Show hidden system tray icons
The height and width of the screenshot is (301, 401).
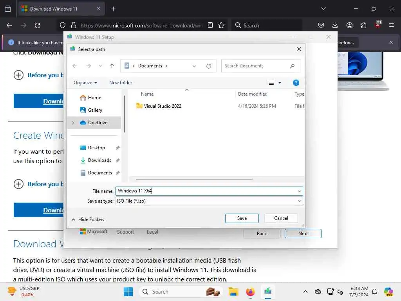[x=305, y=292]
